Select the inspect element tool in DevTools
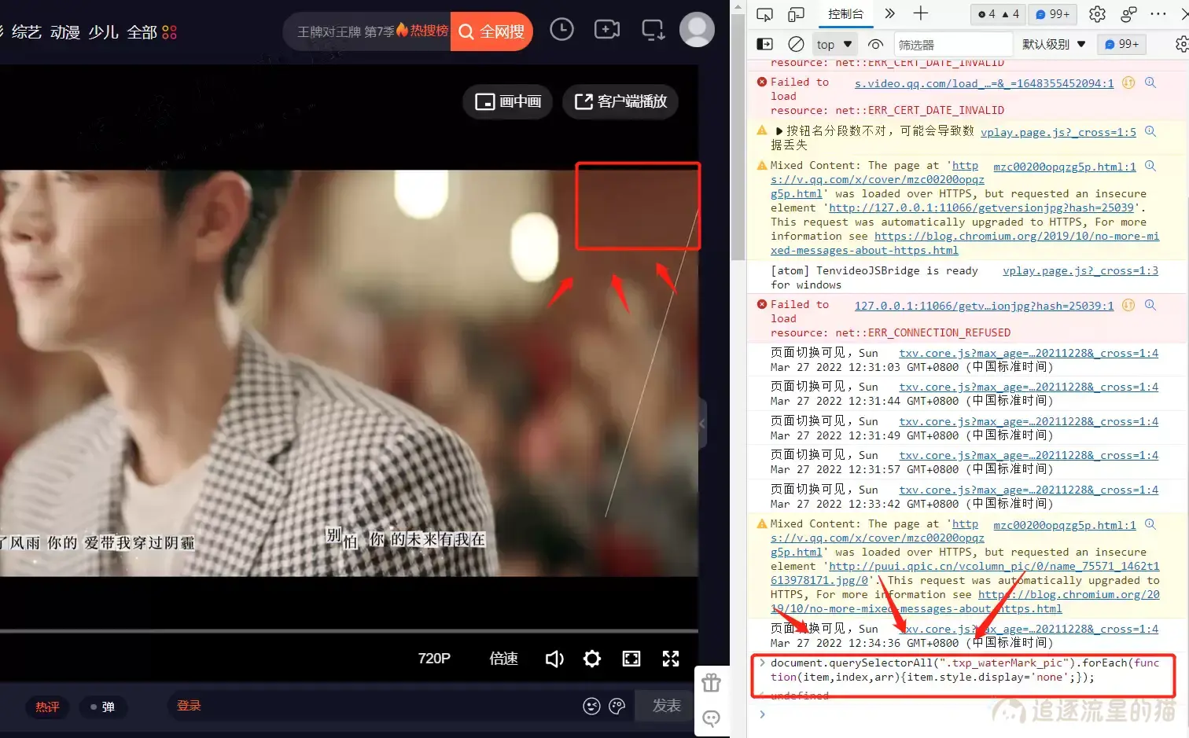This screenshot has width=1189, height=738. point(764,14)
